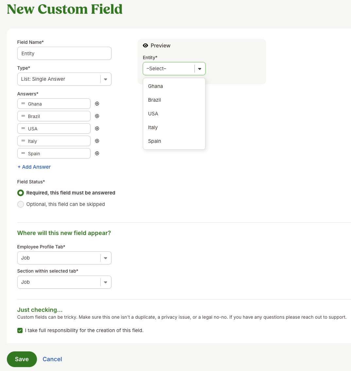Click the drag handle beside Italy
Screen dimensions: 351x371
coord(23,141)
